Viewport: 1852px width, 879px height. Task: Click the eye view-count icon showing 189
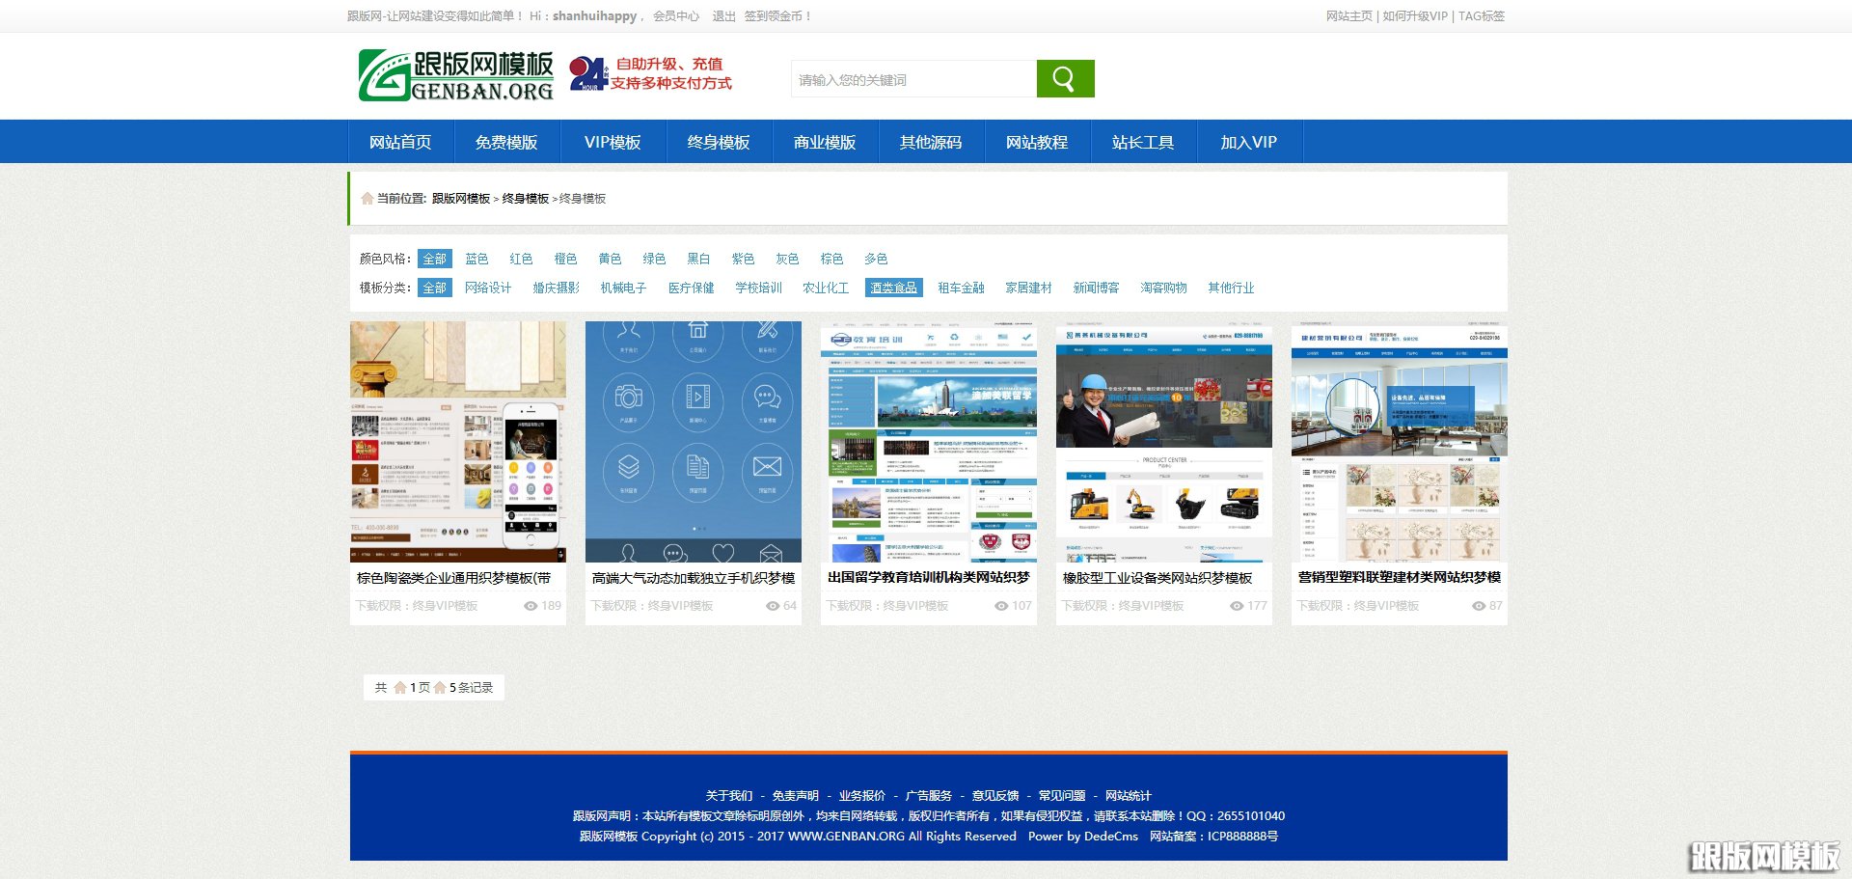[529, 606]
